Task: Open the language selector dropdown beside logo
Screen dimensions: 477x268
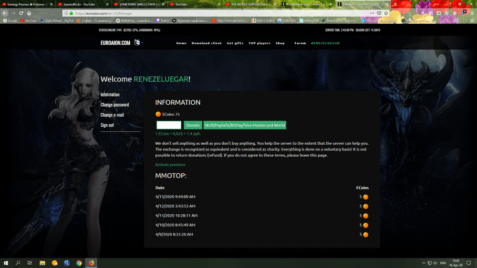Action: point(138,43)
